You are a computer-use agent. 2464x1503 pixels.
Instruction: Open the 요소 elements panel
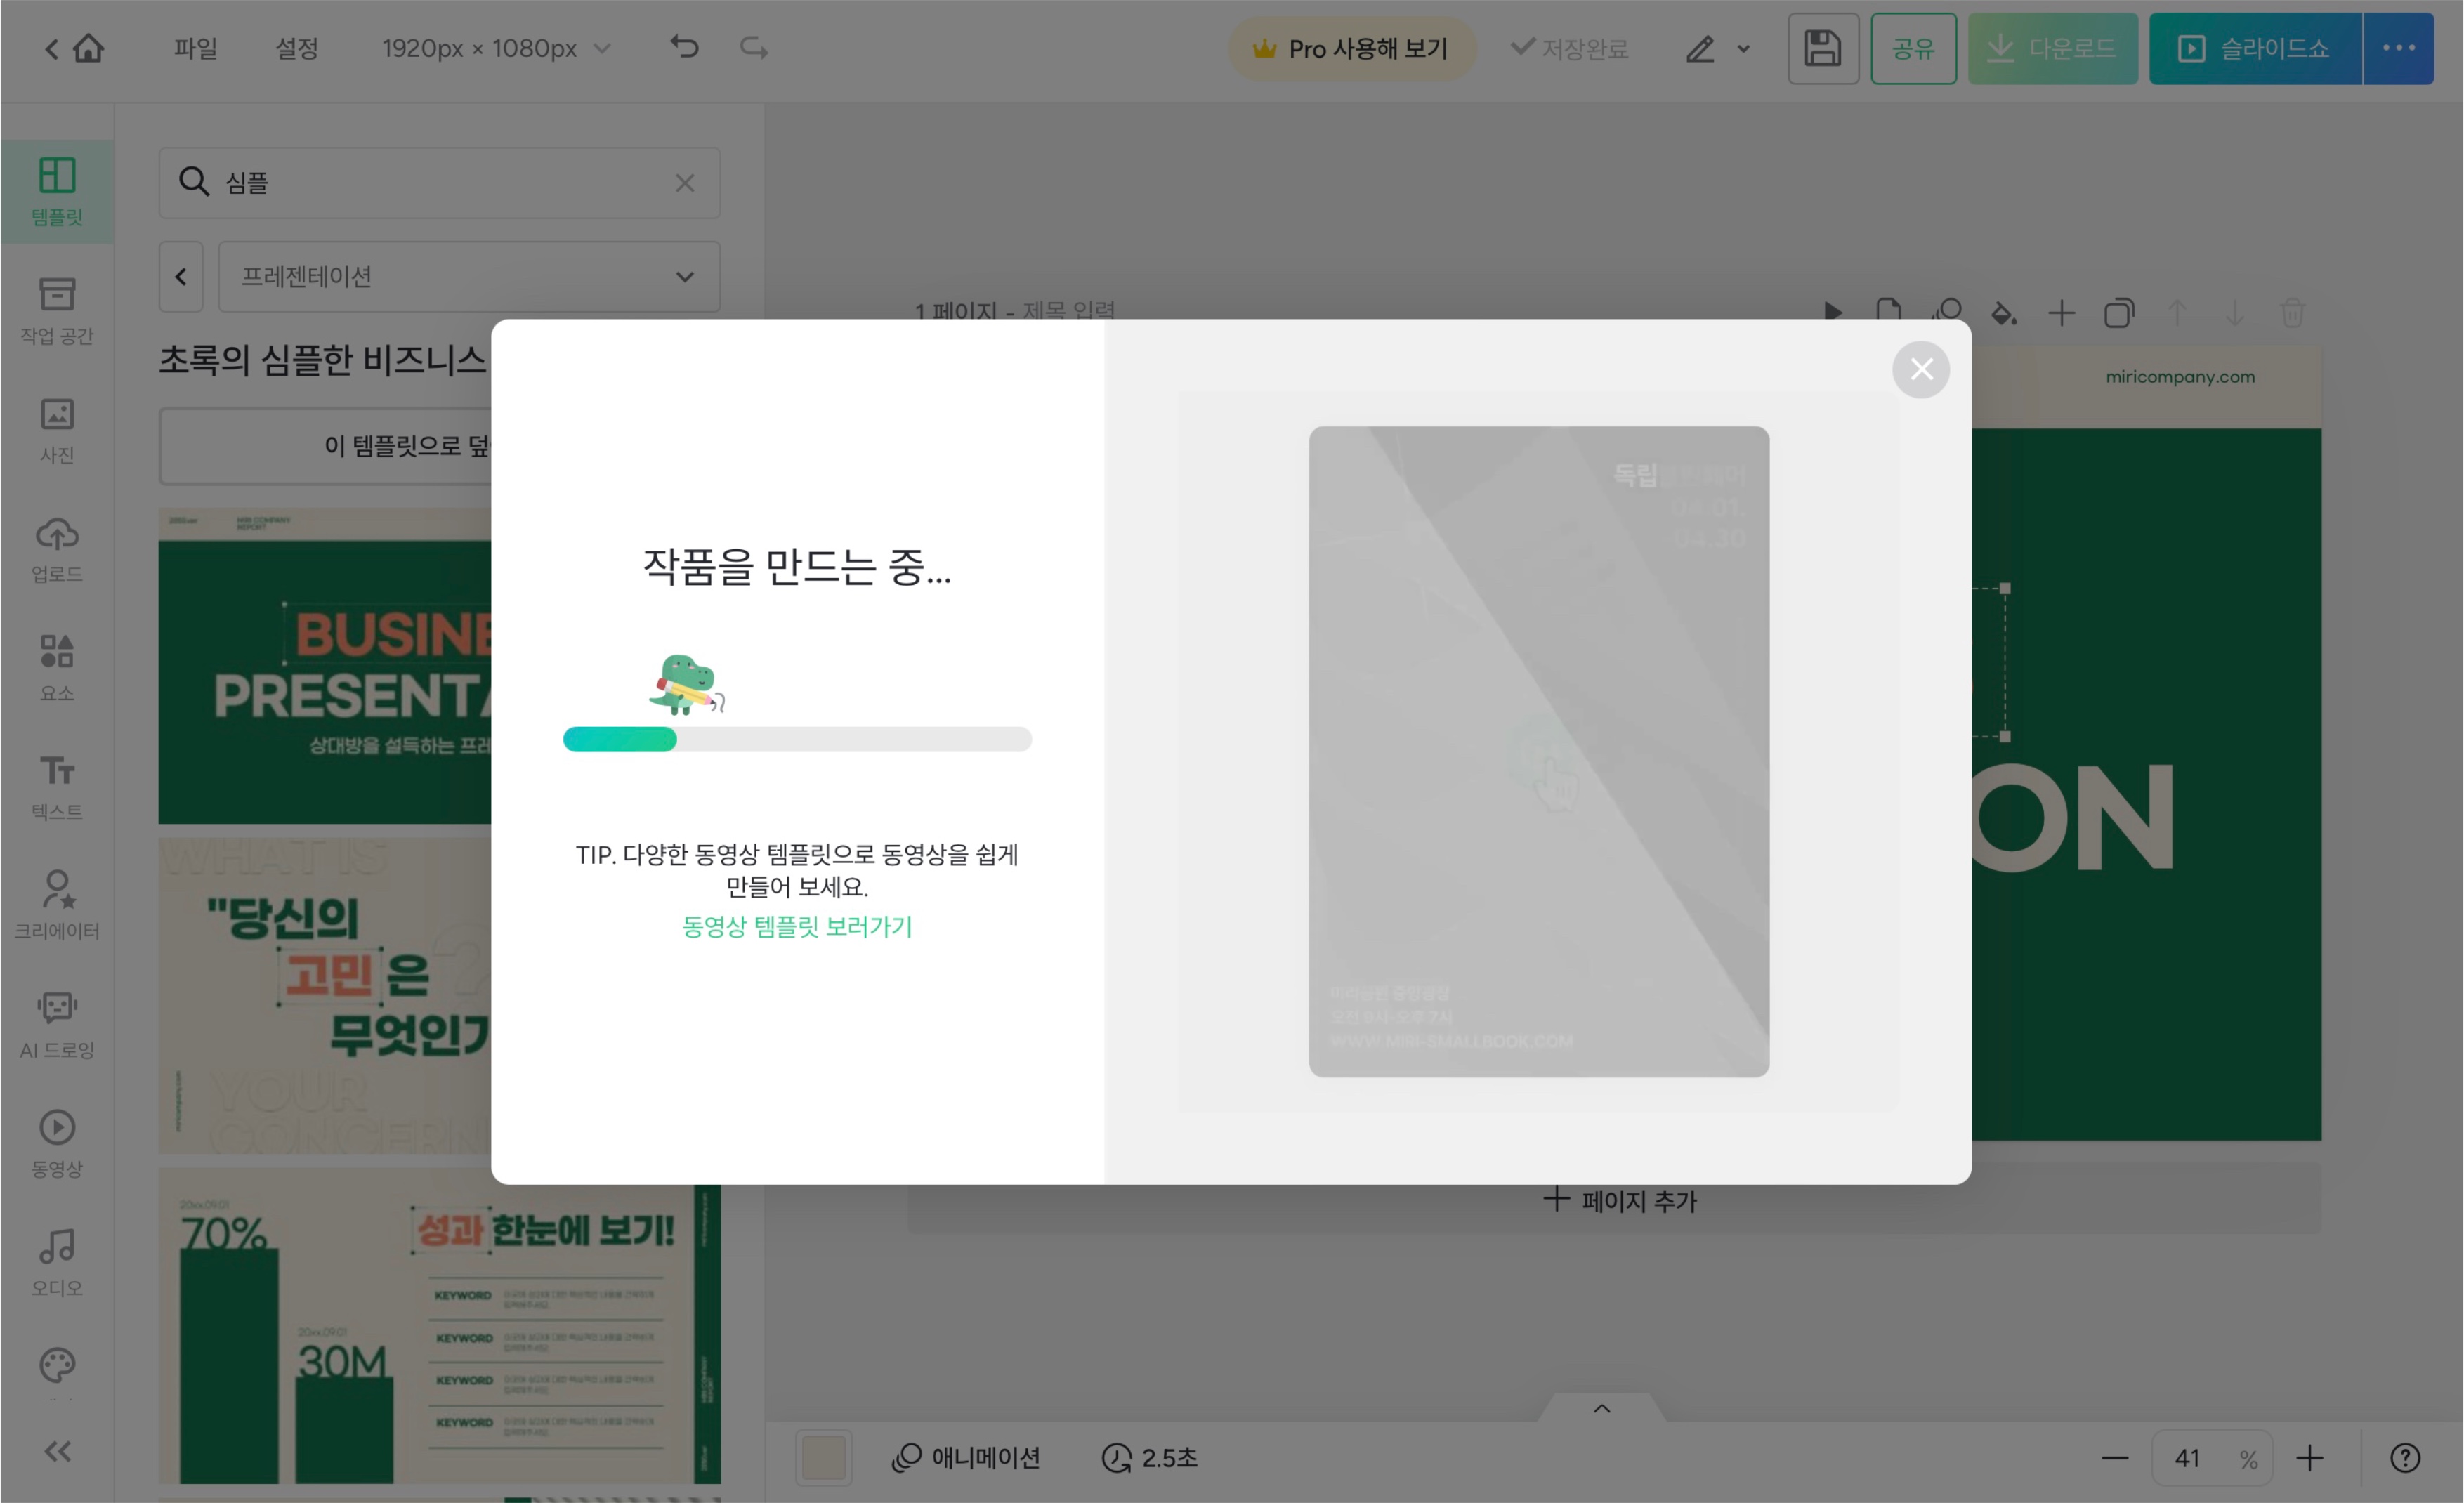pyautogui.click(x=57, y=667)
